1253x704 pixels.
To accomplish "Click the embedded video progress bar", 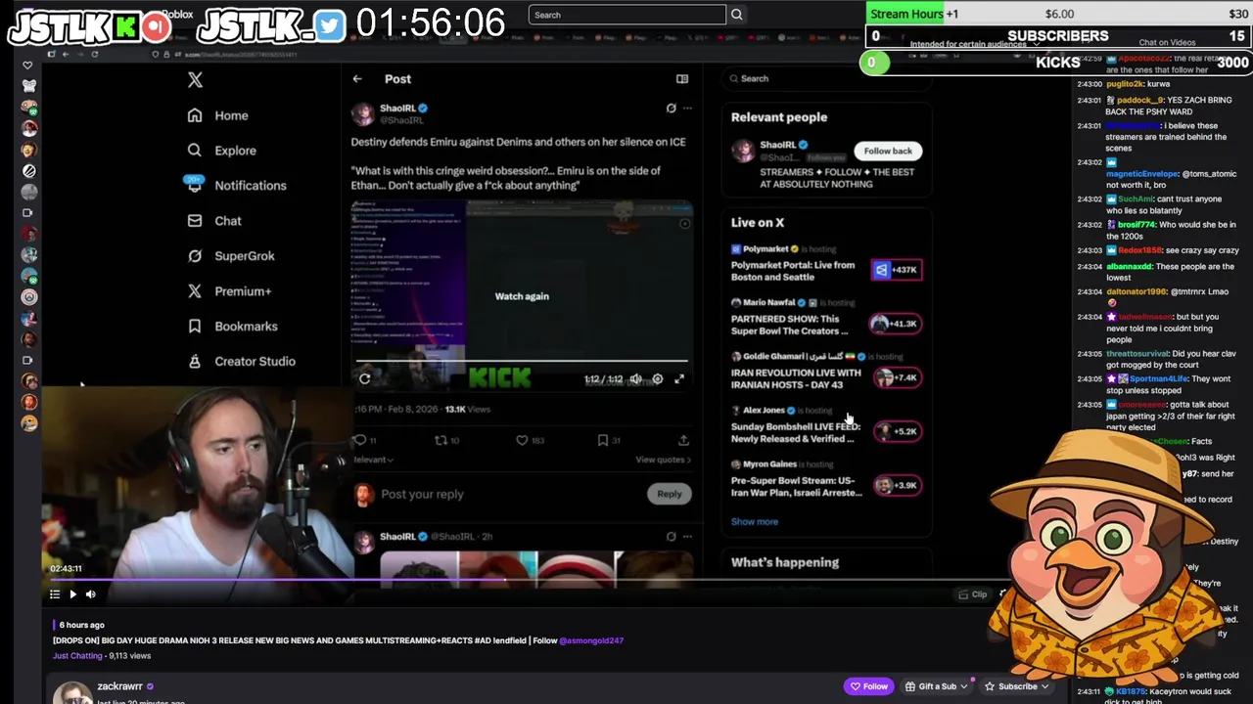I will tap(522, 362).
